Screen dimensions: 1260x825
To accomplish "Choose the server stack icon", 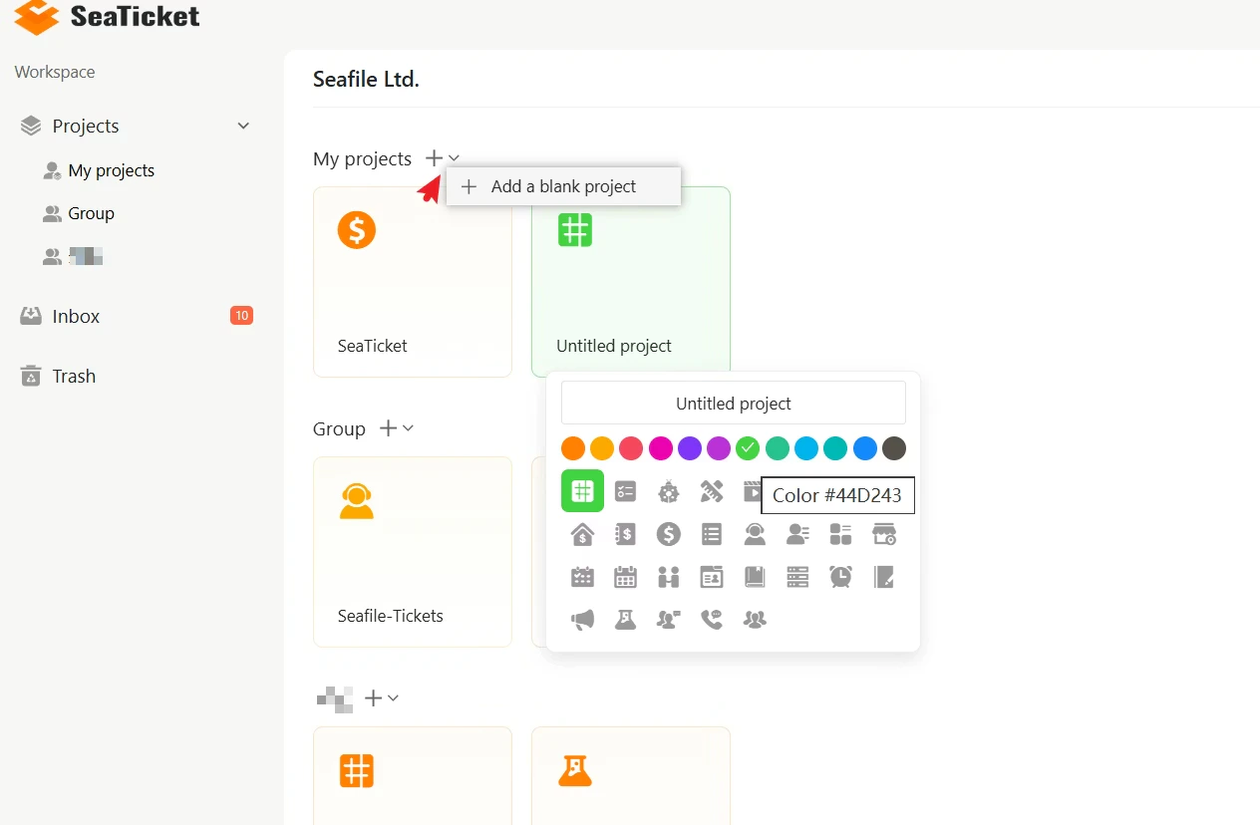I will point(797,576).
